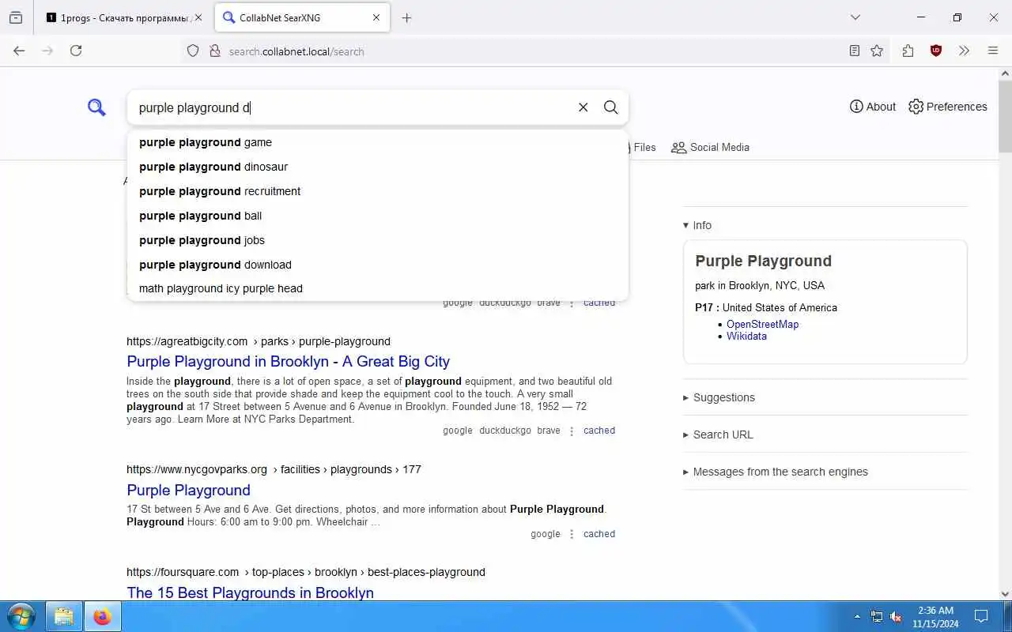Viewport: 1012px width, 632px height.
Task: Click the address bar URL
Action: coord(296,51)
